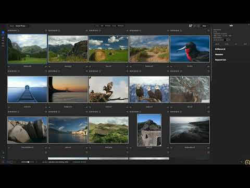Select the rocky cliff mountain photo thumbnail

point(68,49)
